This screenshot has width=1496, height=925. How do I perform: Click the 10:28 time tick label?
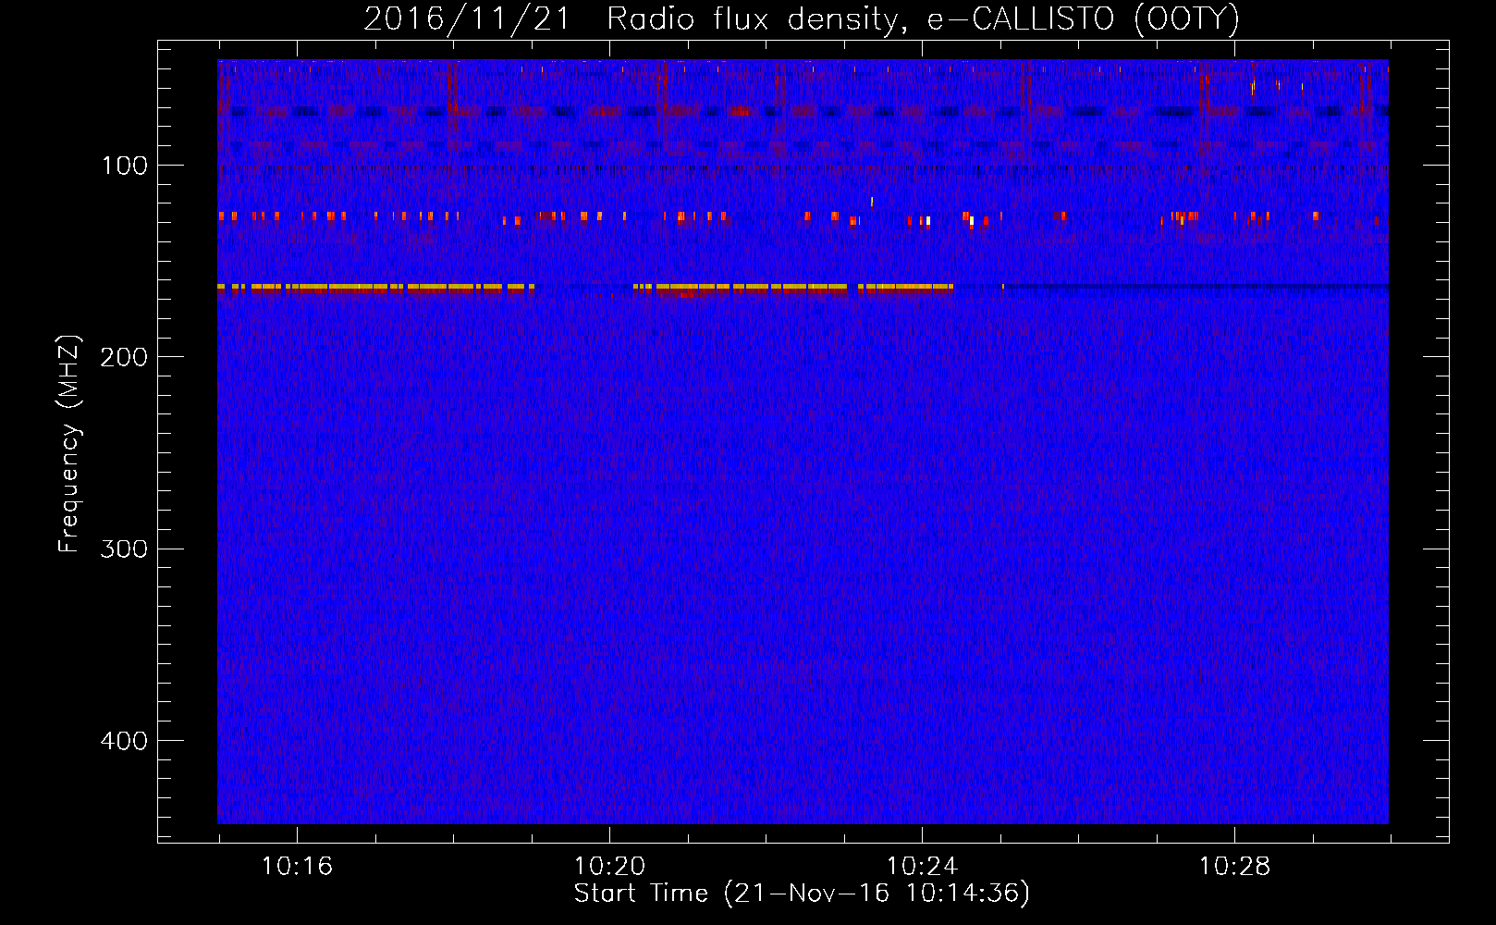pyautogui.click(x=1234, y=867)
